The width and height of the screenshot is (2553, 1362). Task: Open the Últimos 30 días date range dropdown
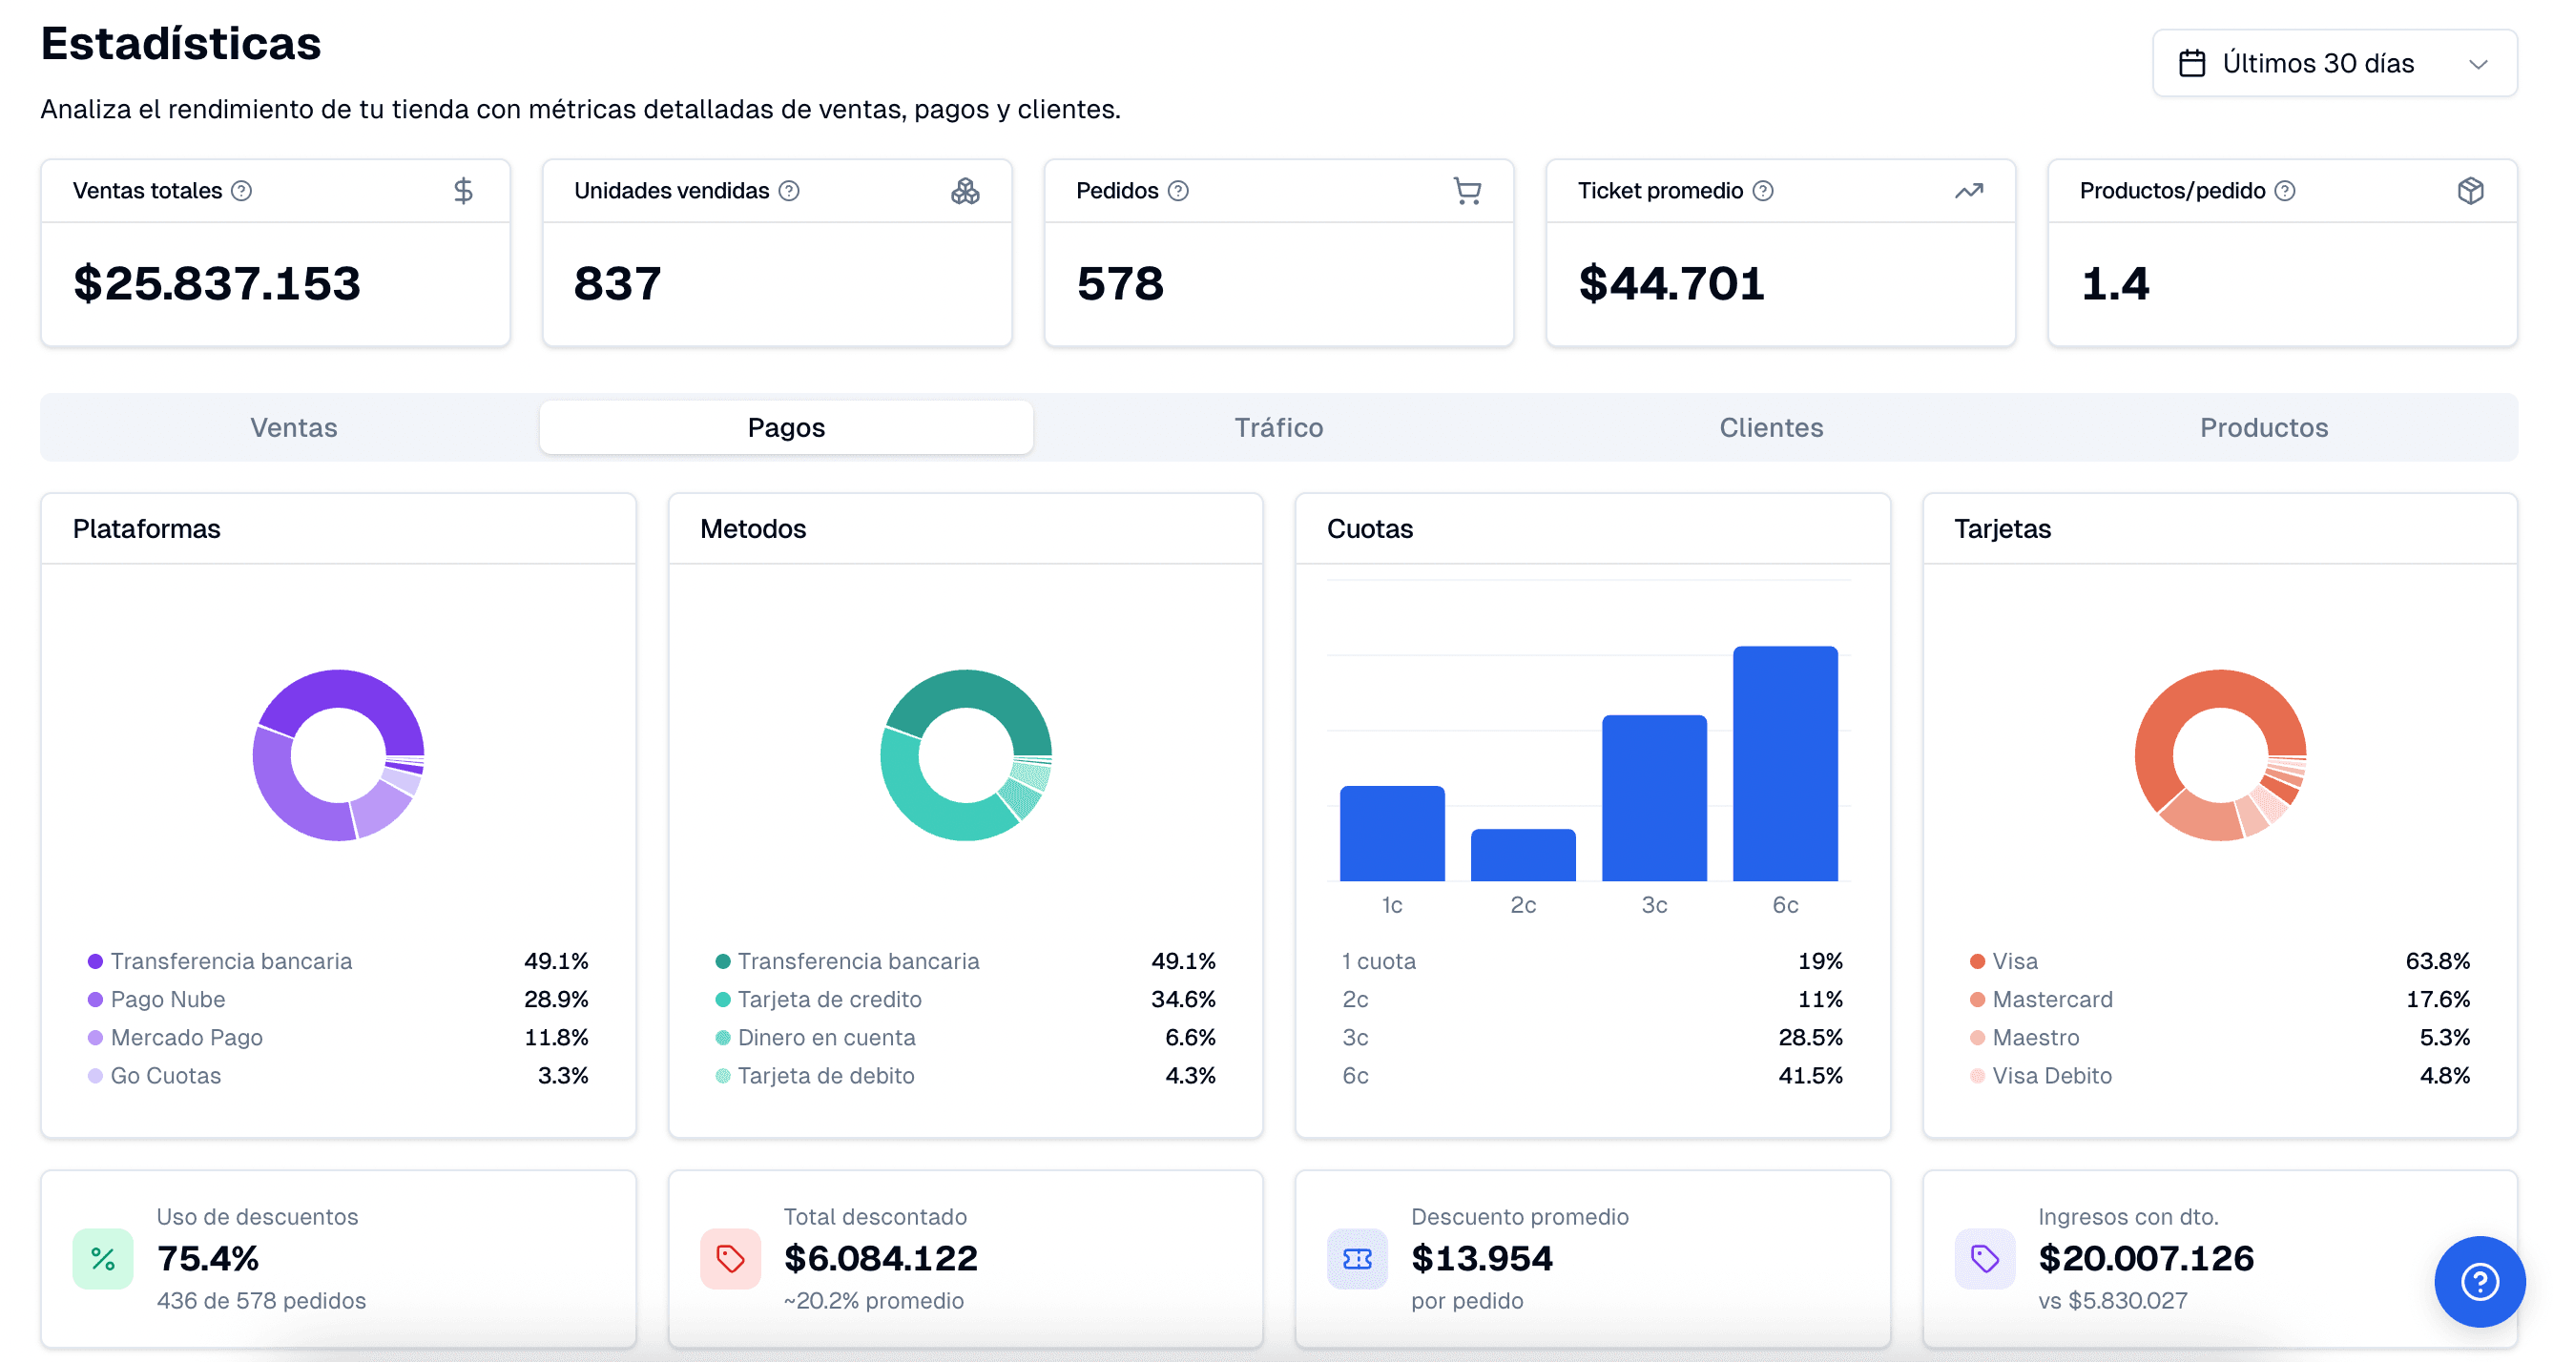2333,63
